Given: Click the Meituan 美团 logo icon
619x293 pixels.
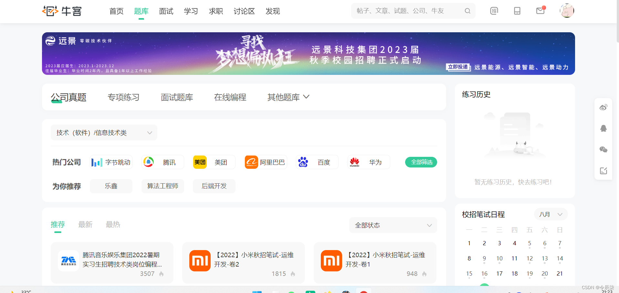Looking at the screenshot, I should click(200, 162).
